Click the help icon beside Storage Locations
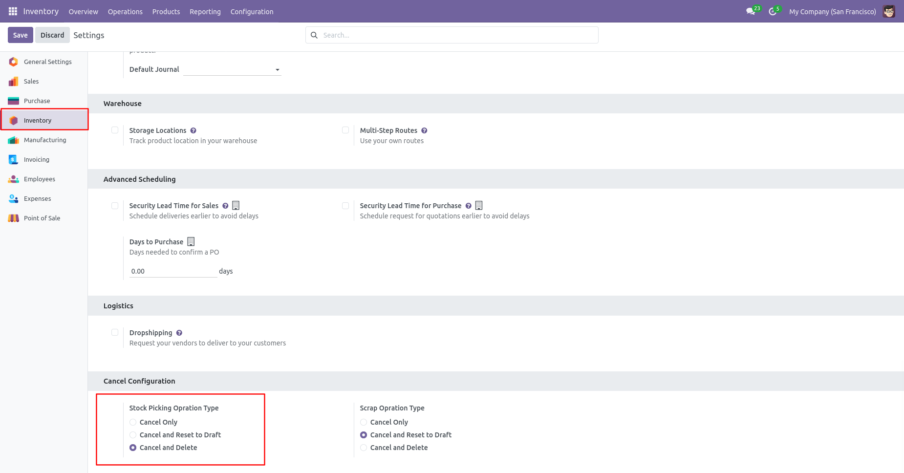 click(194, 130)
